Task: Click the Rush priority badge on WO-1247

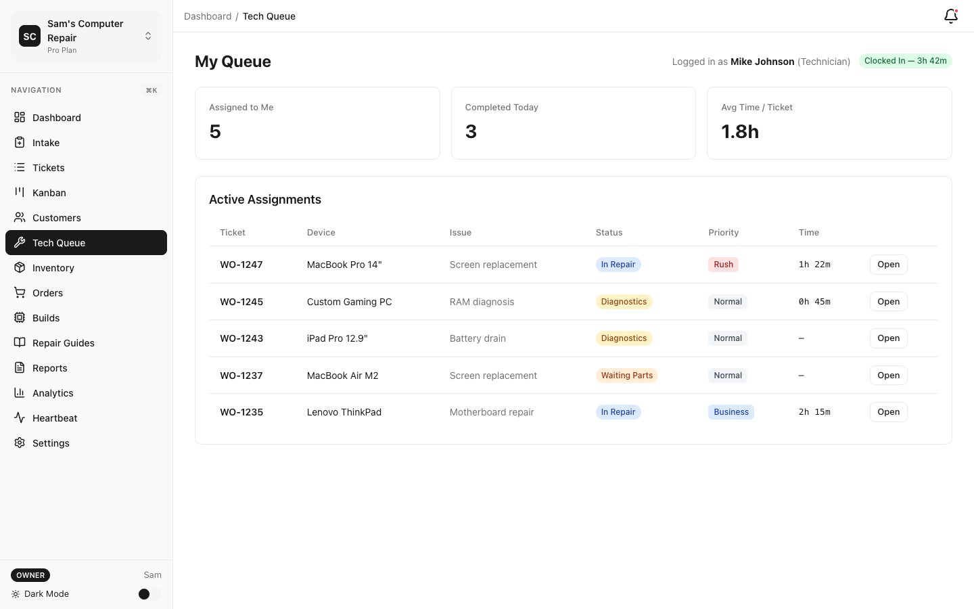Action: coord(723,265)
